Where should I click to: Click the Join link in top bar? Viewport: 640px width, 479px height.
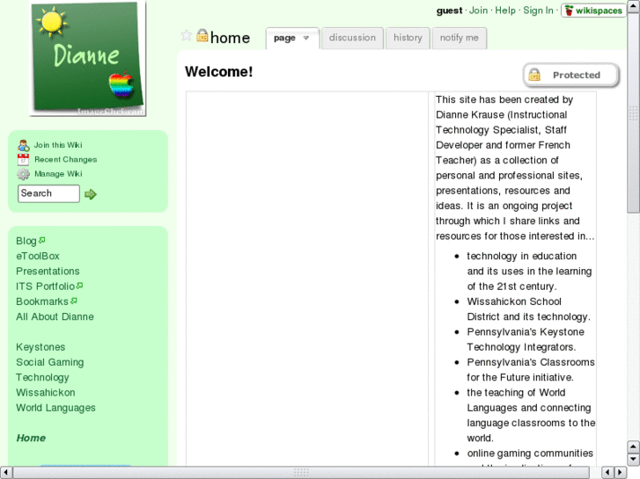(x=478, y=11)
